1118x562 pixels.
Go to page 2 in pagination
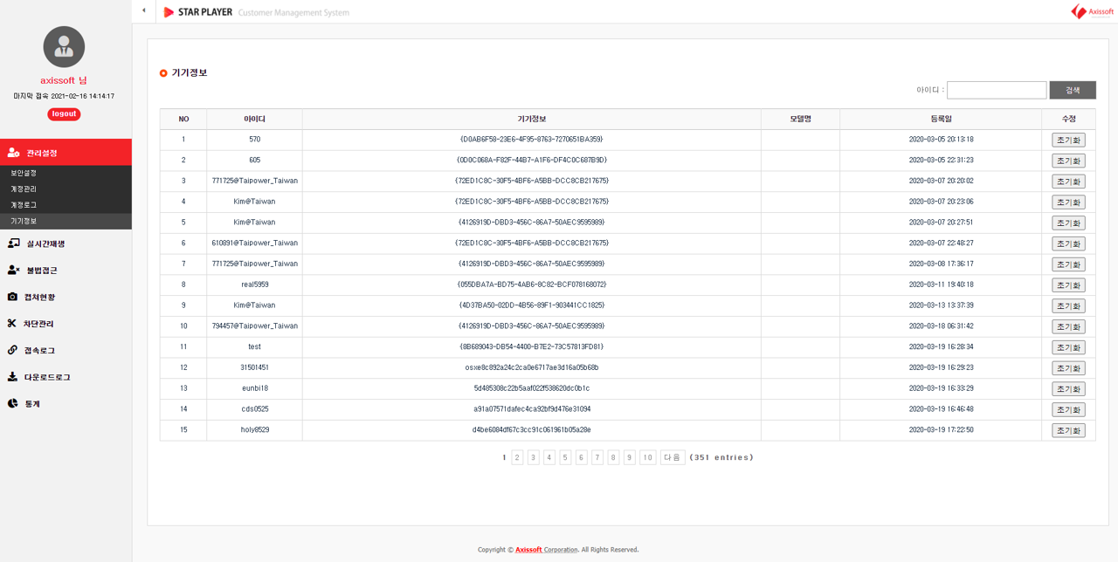coord(517,457)
